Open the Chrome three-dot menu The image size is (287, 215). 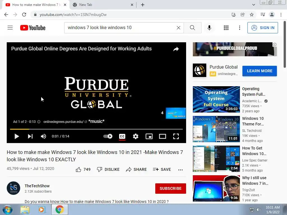pos(281,15)
